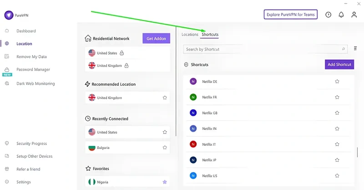
Task: Click the Netflix US light blue icon
Action: (x=193, y=175)
